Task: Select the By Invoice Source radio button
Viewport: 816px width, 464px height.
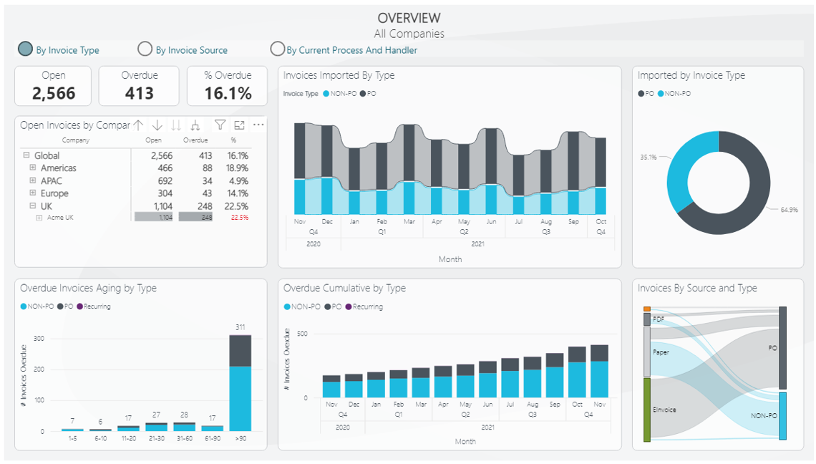Action: tap(145, 49)
